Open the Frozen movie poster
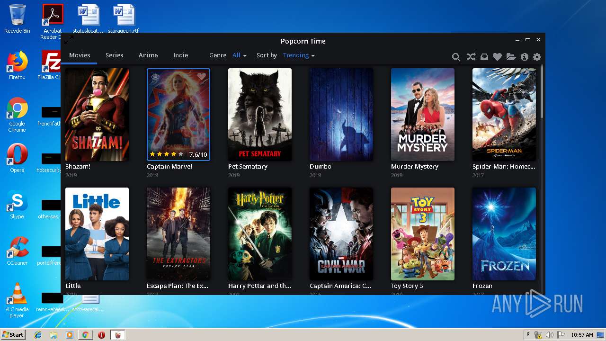The image size is (606, 341). point(504,234)
